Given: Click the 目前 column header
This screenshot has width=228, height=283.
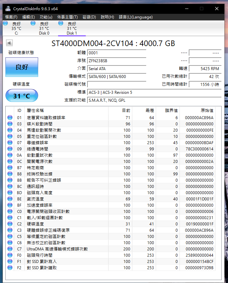Looking at the screenshot, I should click(x=120, y=111).
